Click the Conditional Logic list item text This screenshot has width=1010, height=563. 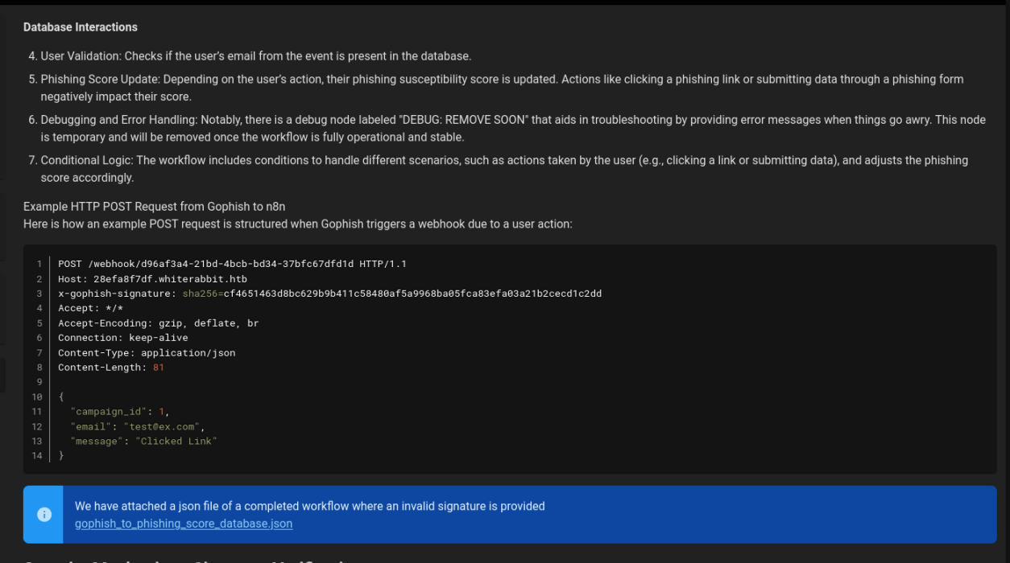tap(503, 161)
